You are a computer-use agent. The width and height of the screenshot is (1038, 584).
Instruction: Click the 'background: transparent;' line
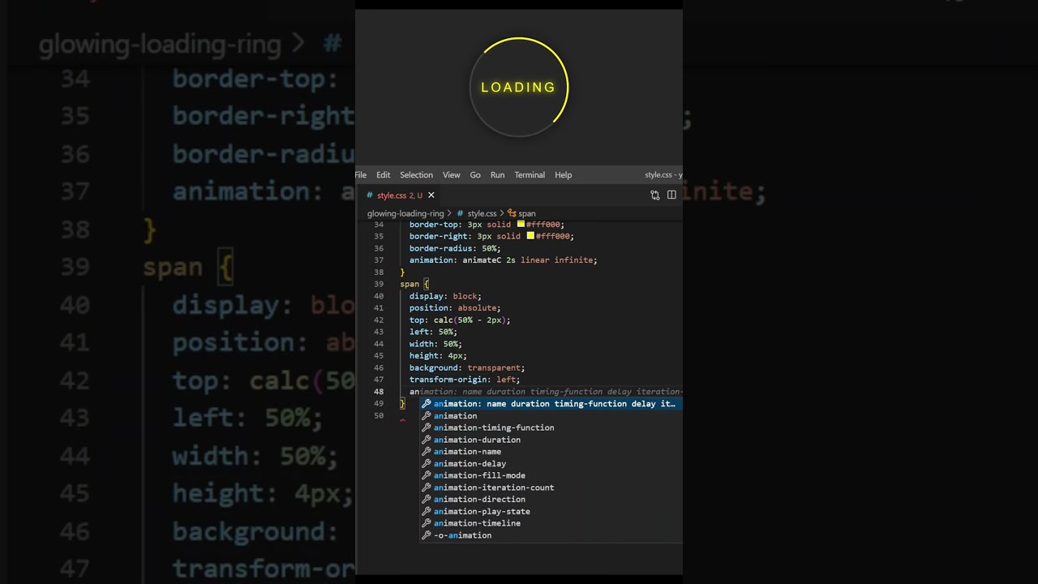(467, 367)
